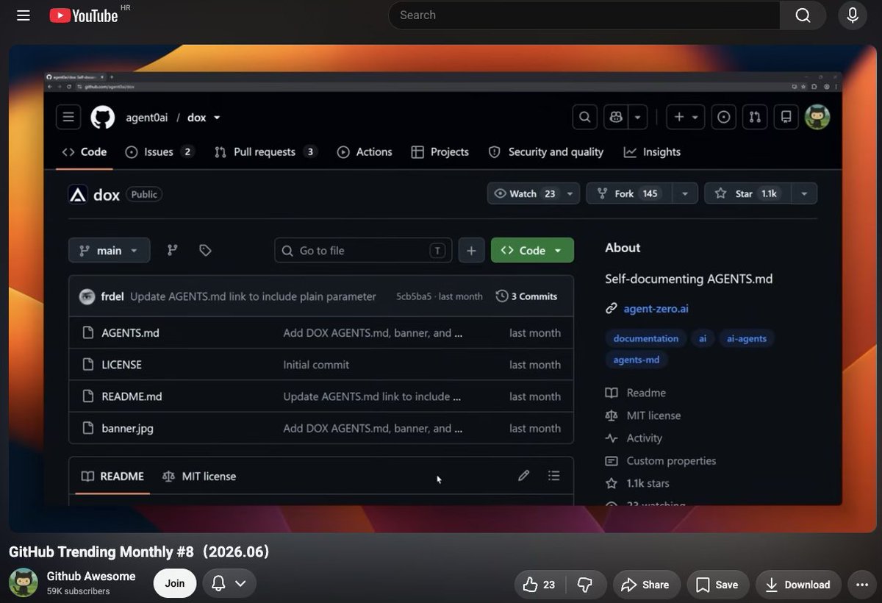Open the GitHub Copilot icon
Screen dimensions: 882x603
[615, 117]
